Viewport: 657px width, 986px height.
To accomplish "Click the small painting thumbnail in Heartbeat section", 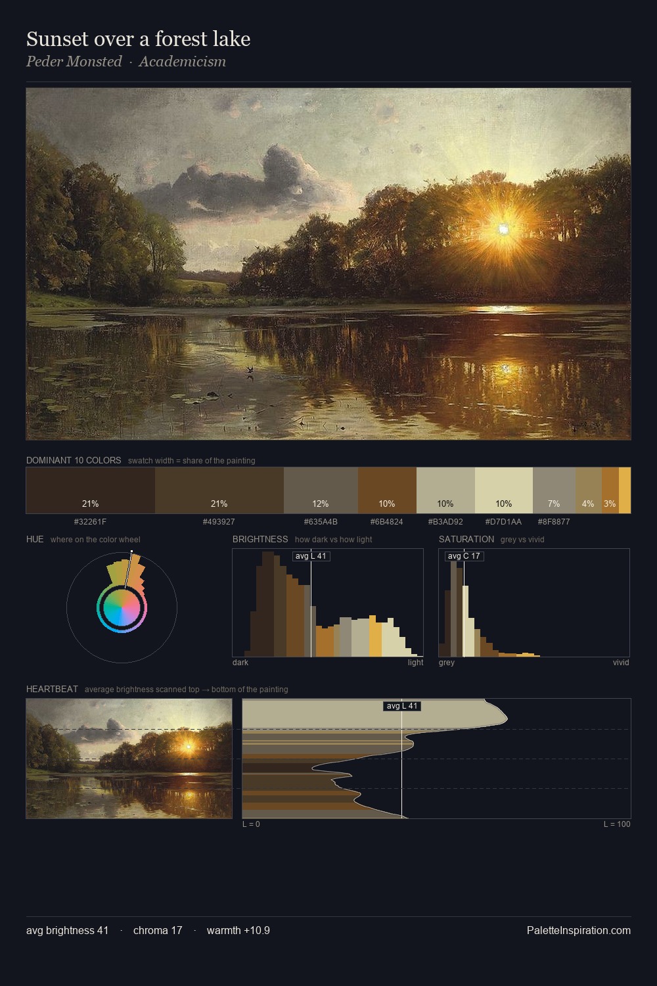I will click(x=129, y=759).
